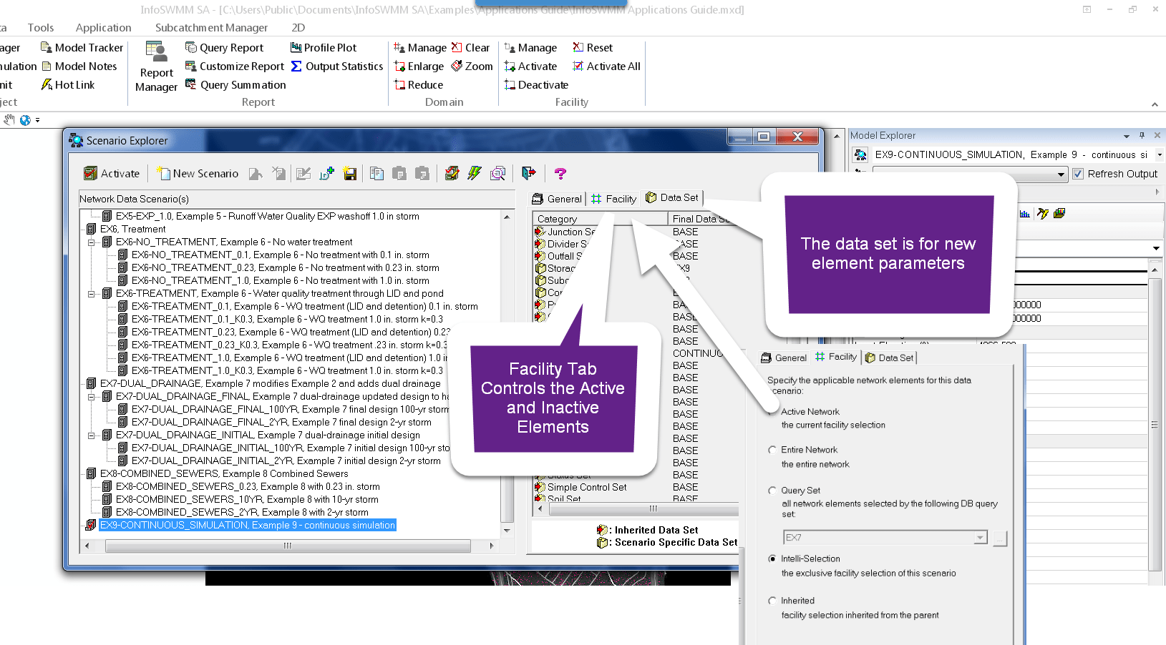The height and width of the screenshot is (645, 1166).
Task: Run Query Summation
Action: point(235,84)
